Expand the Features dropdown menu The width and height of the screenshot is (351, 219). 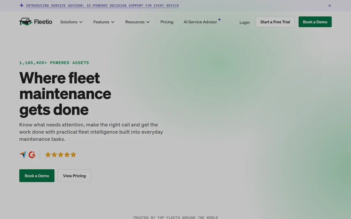tap(104, 22)
